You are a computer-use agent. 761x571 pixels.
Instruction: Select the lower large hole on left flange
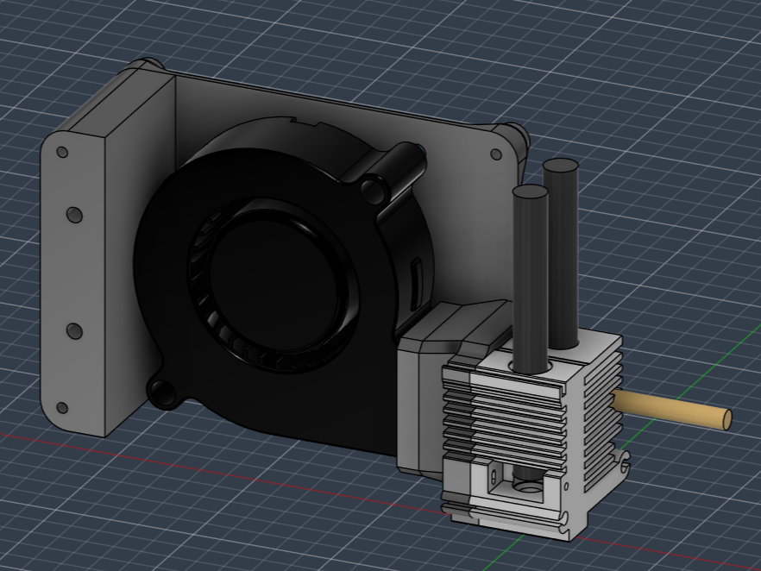point(74,331)
